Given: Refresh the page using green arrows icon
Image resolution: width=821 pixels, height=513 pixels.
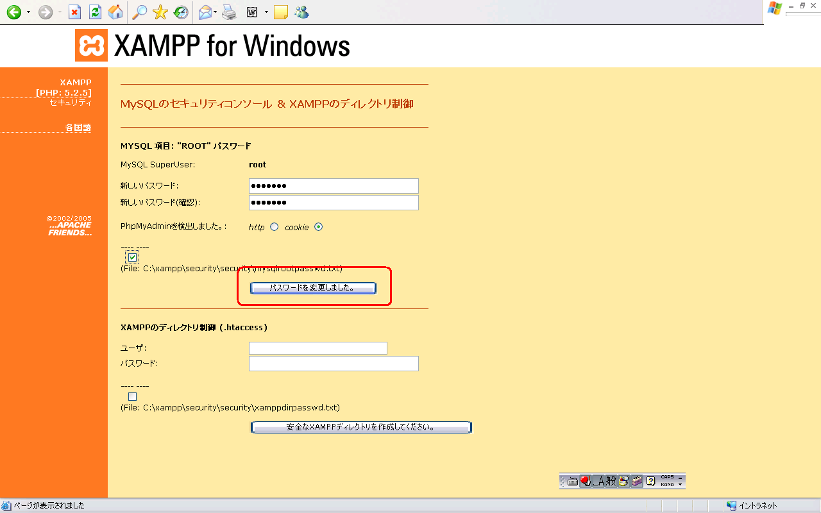Looking at the screenshot, I should click(x=95, y=12).
